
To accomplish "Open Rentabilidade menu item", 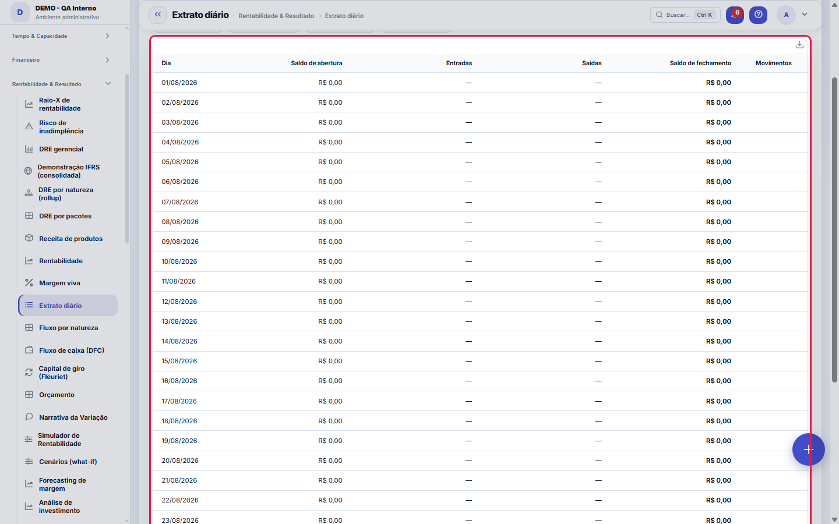I will pyautogui.click(x=68, y=261).
